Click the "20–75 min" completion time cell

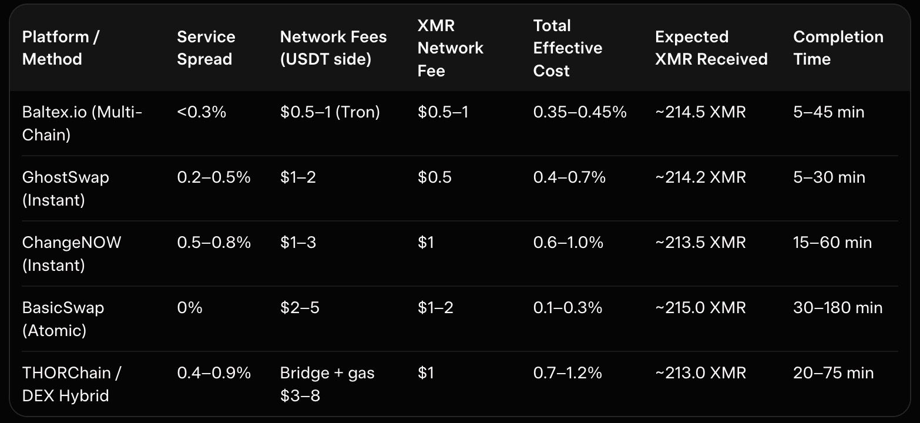point(833,373)
